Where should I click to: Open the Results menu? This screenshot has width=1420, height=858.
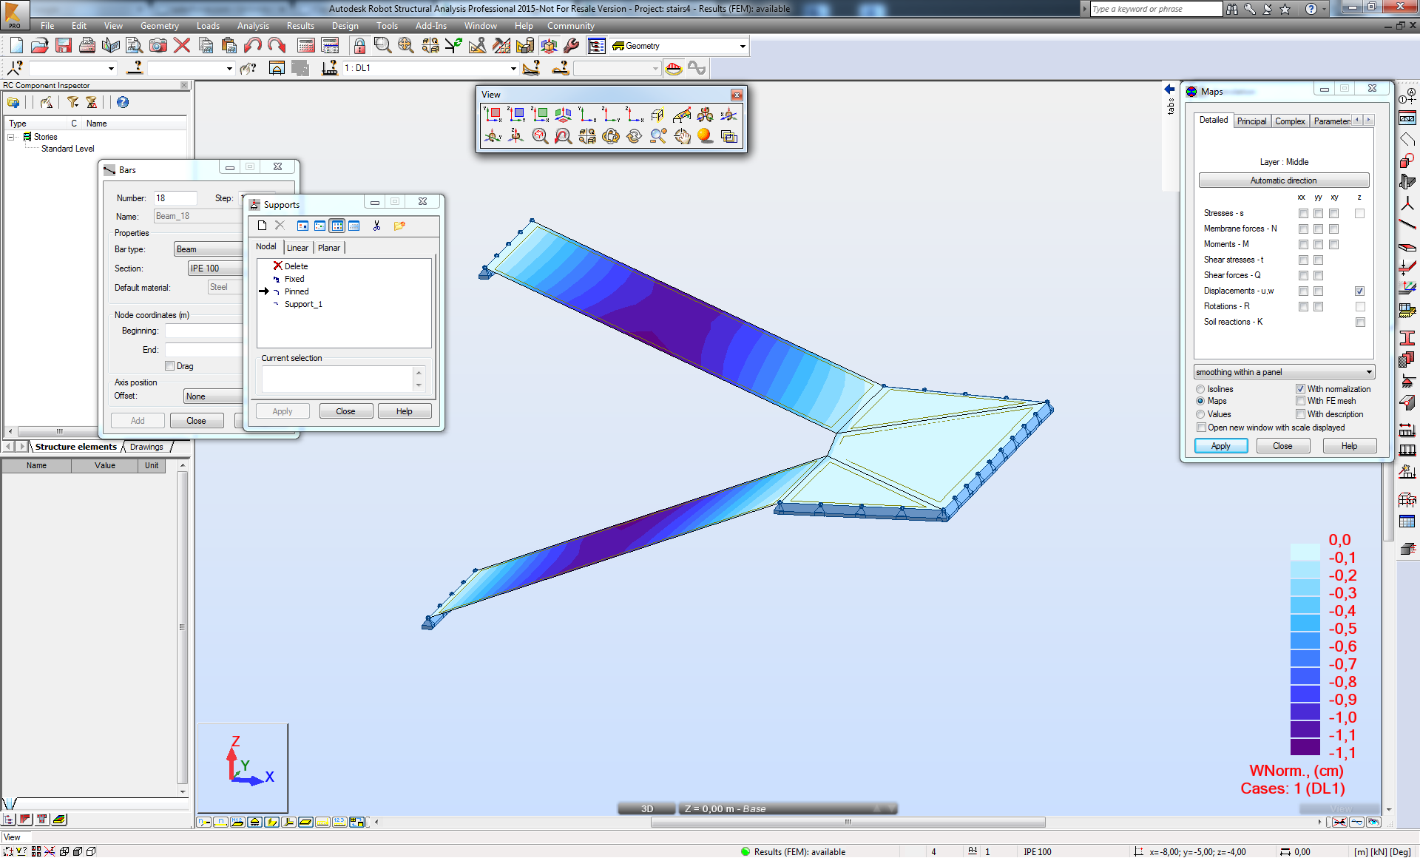(x=300, y=26)
